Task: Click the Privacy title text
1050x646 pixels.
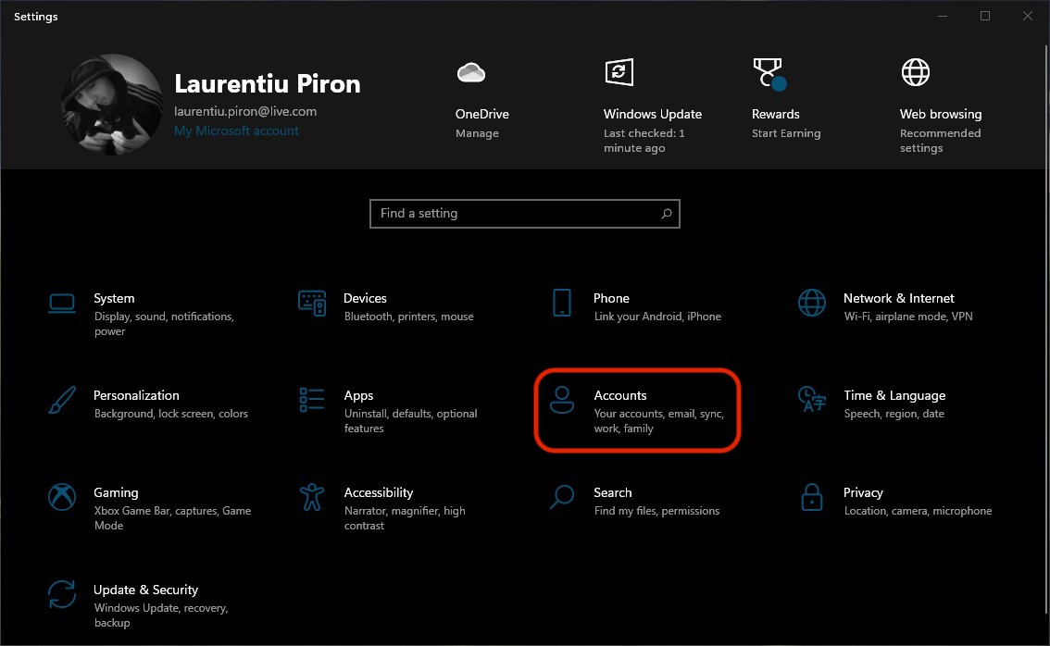Action: coord(863,492)
